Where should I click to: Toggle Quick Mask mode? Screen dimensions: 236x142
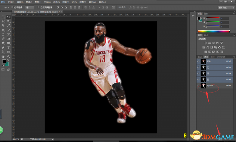click(3, 70)
